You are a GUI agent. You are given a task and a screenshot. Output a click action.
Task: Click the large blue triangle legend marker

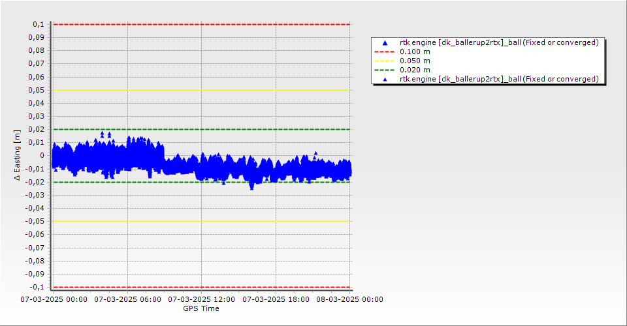coord(385,42)
